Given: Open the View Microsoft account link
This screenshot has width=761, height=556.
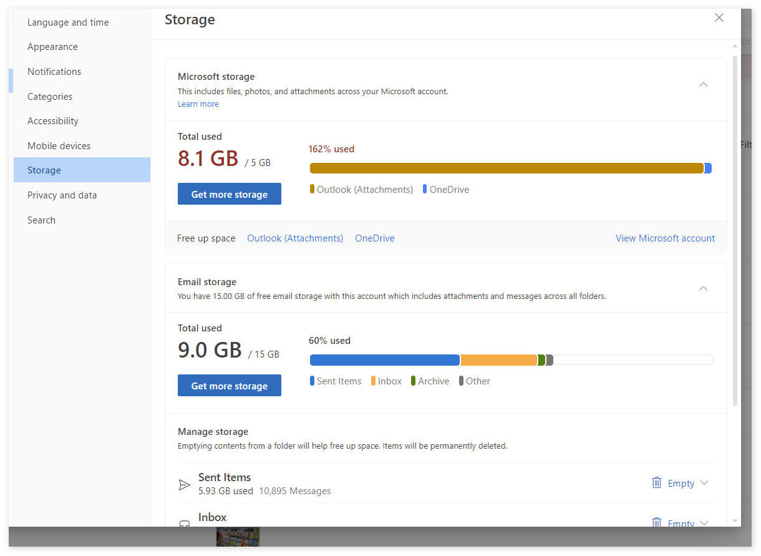Looking at the screenshot, I should [665, 238].
